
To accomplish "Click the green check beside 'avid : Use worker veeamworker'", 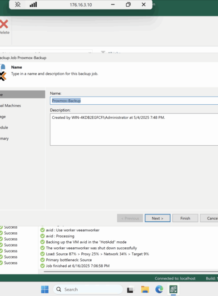I will click(x=43, y=230).
